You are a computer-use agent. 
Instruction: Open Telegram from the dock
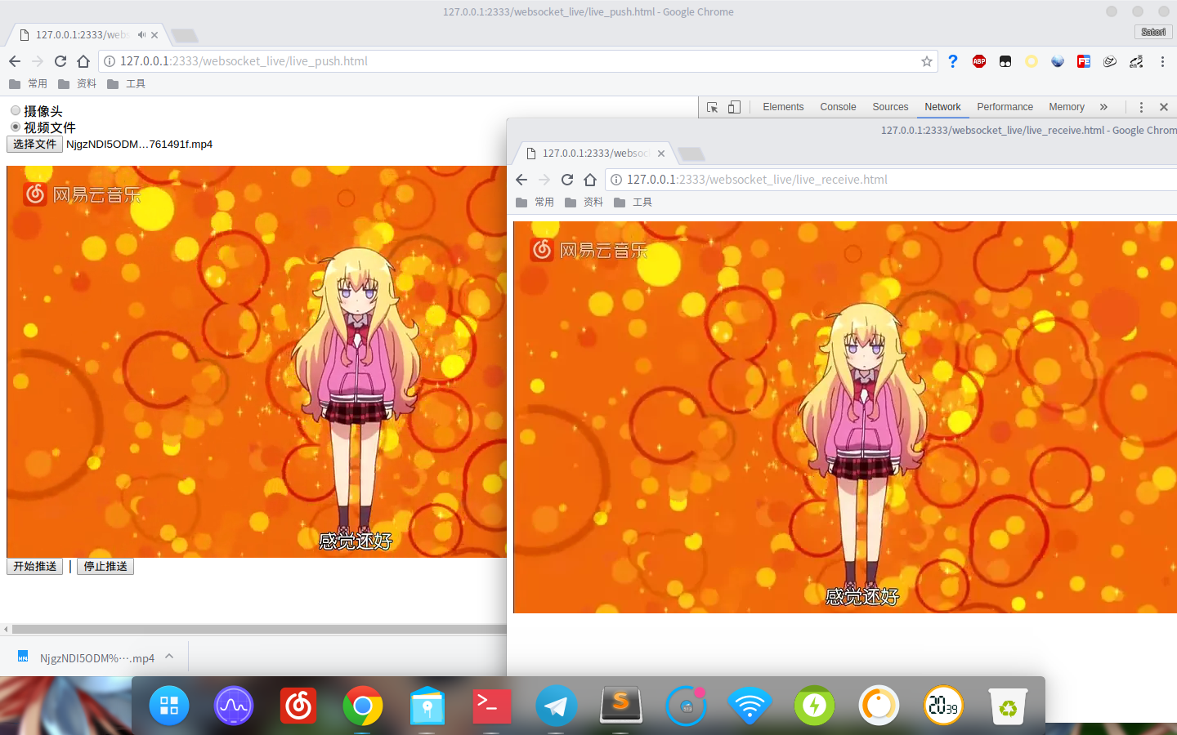(x=557, y=706)
